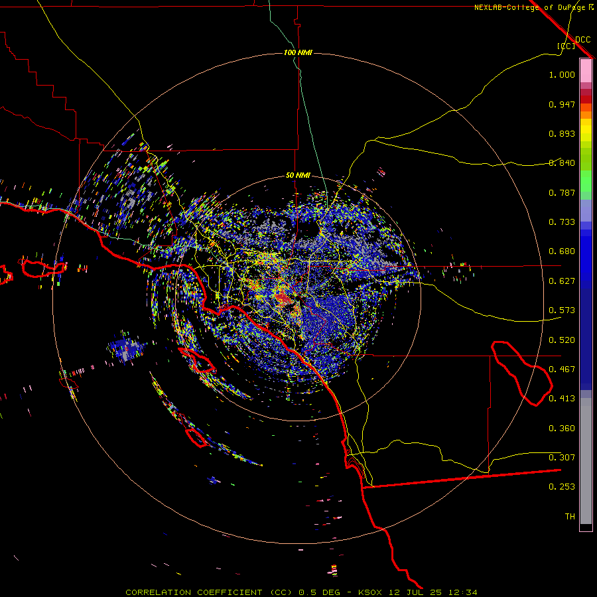Click the 0.253 scale label
Screen dimensions: 597x597
coord(562,487)
